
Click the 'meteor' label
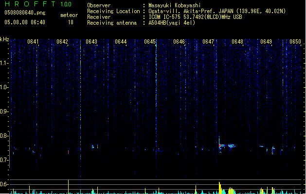(x=69, y=15)
